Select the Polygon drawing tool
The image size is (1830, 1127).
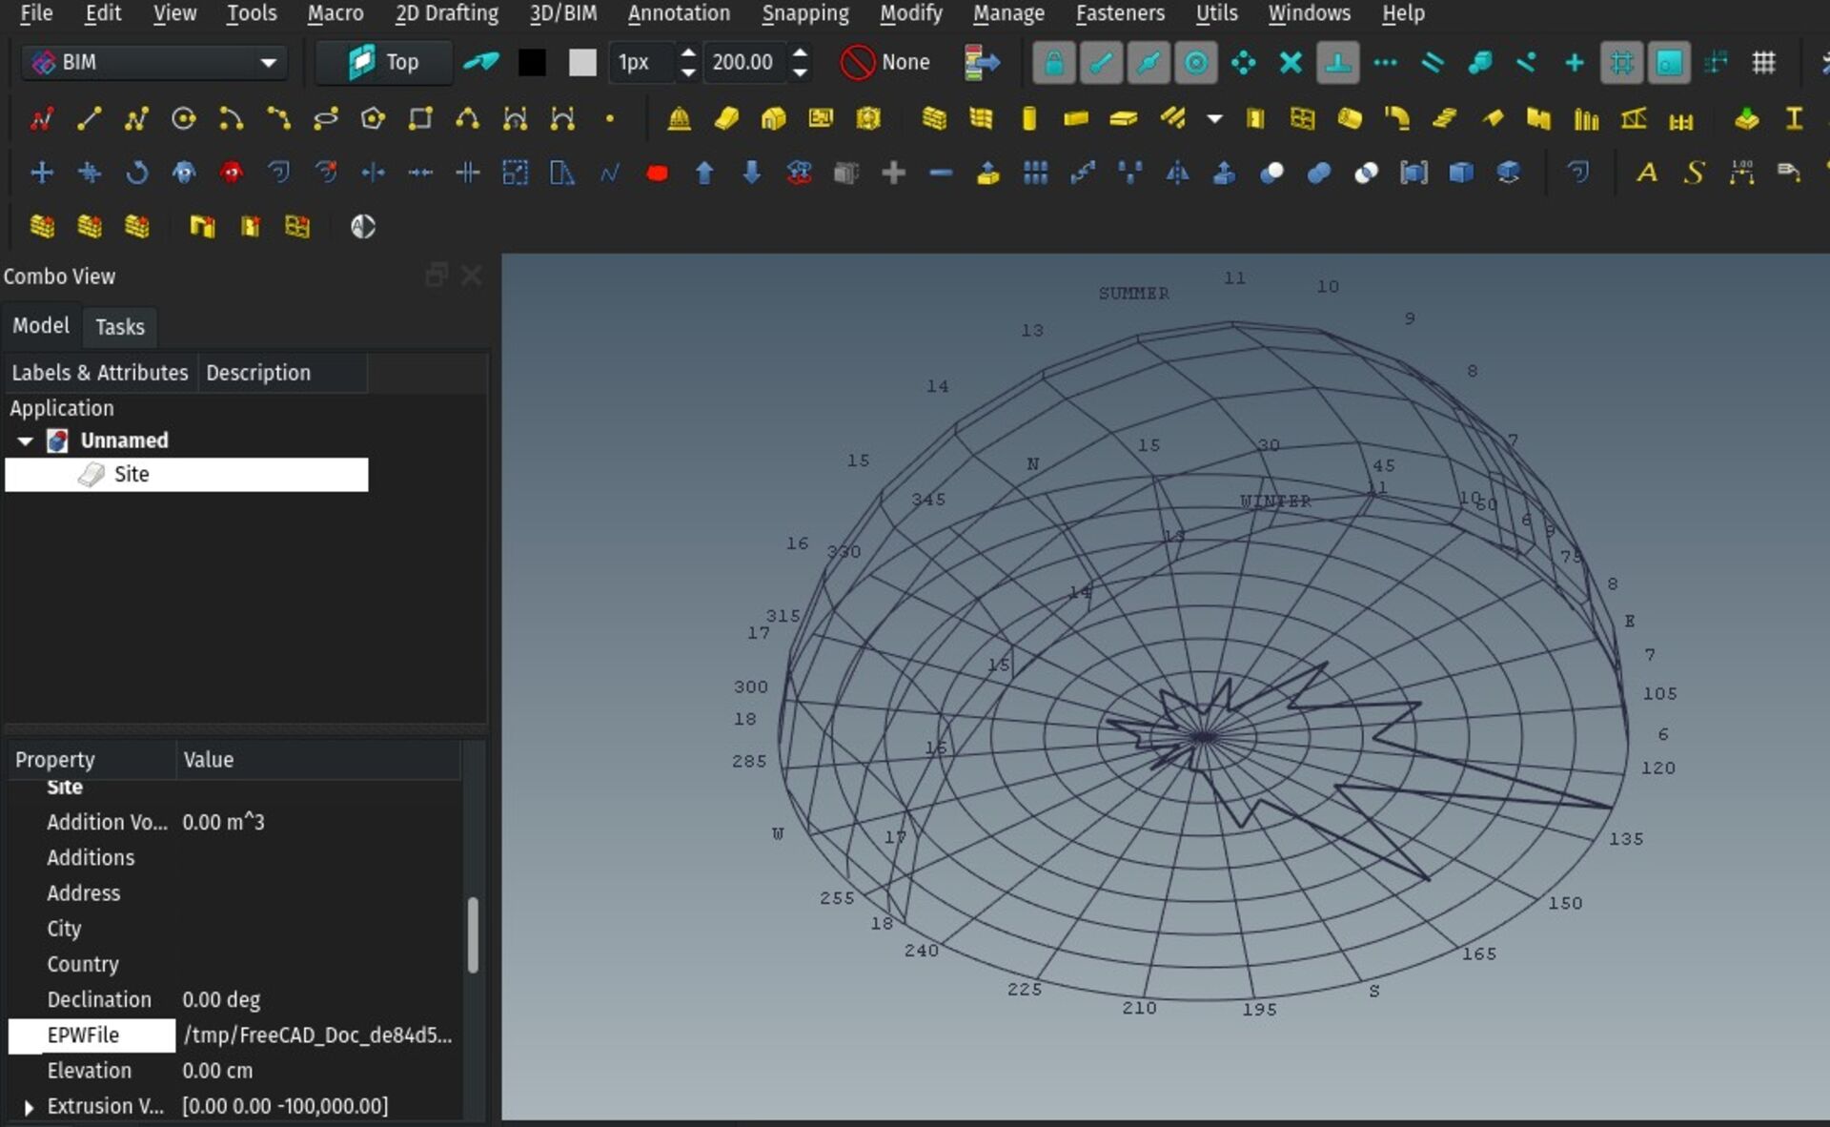[x=373, y=118]
